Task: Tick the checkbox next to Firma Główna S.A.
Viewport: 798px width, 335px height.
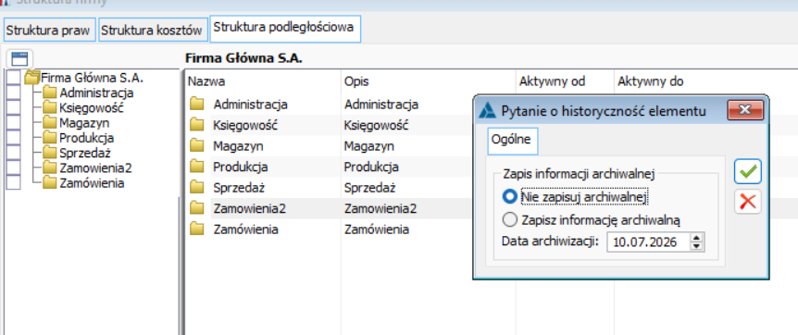Action: pyautogui.click(x=14, y=77)
